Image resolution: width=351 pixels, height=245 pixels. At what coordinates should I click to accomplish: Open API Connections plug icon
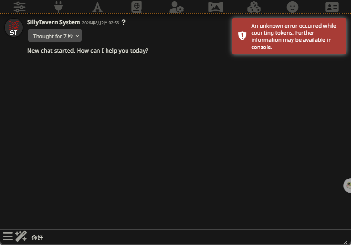pos(58,7)
